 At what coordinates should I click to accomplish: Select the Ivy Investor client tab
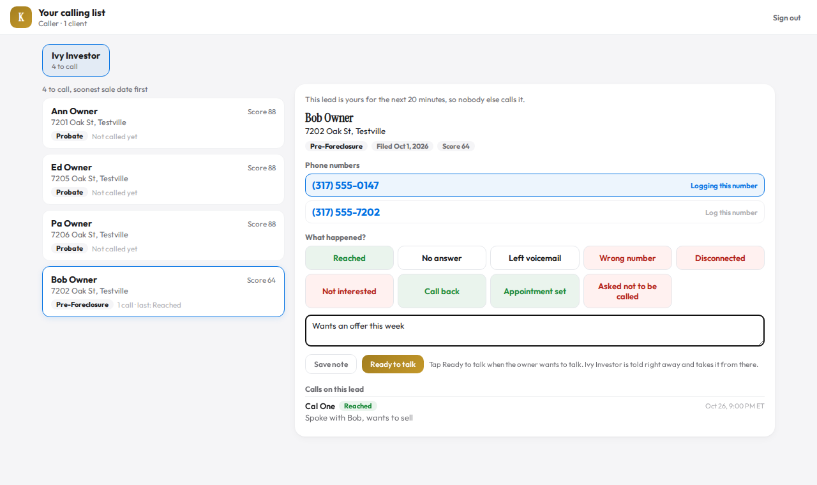click(x=76, y=61)
